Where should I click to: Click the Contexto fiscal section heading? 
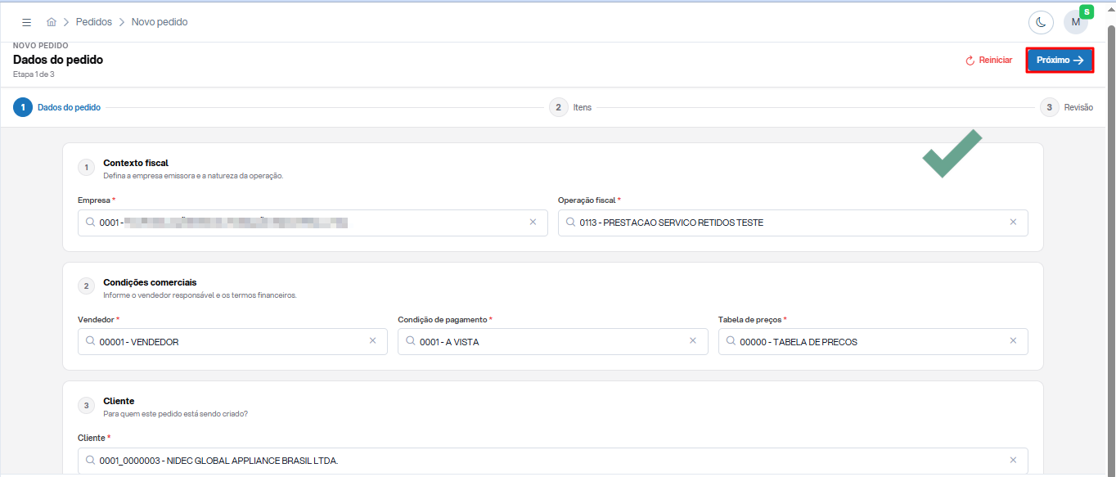coord(136,163)
